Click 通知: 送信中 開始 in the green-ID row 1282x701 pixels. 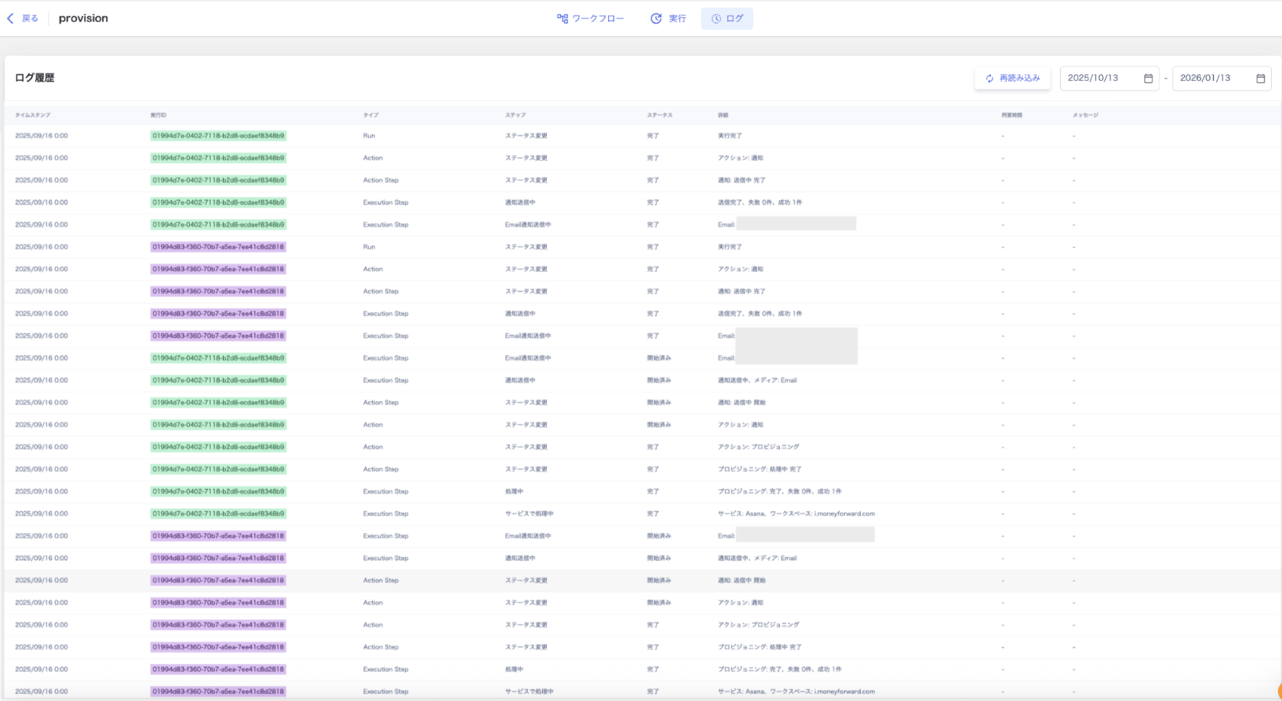(x=741, y=402)
